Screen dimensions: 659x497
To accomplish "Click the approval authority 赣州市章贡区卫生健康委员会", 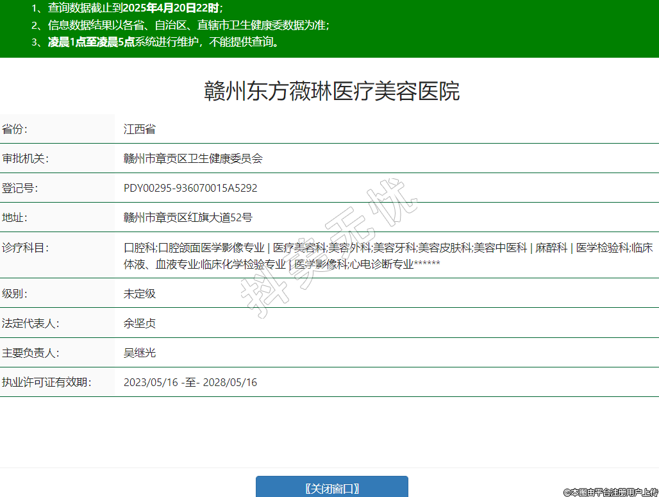I will pos(193,158).
